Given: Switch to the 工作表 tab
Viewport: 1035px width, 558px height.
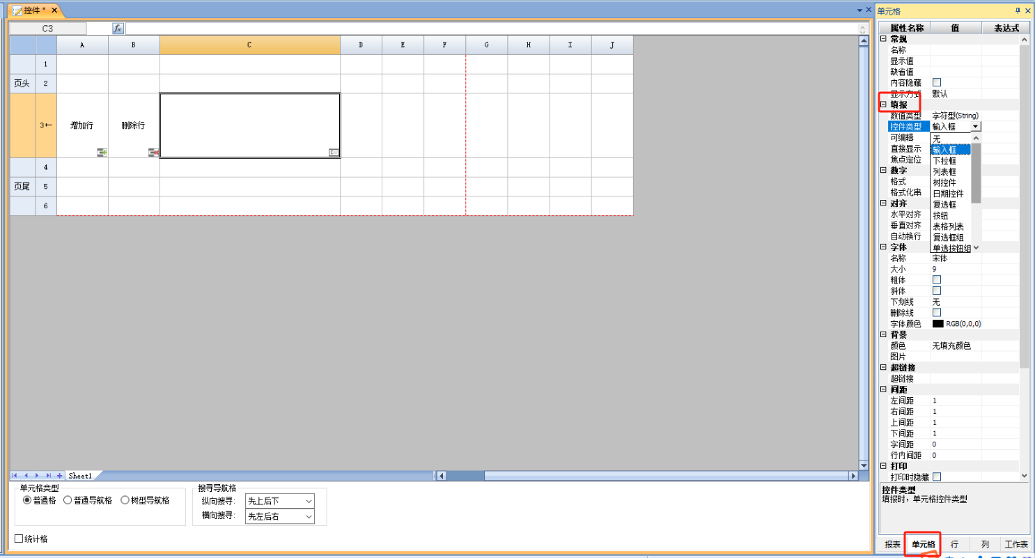Looking at the screenshot, I should point(1015,544).
